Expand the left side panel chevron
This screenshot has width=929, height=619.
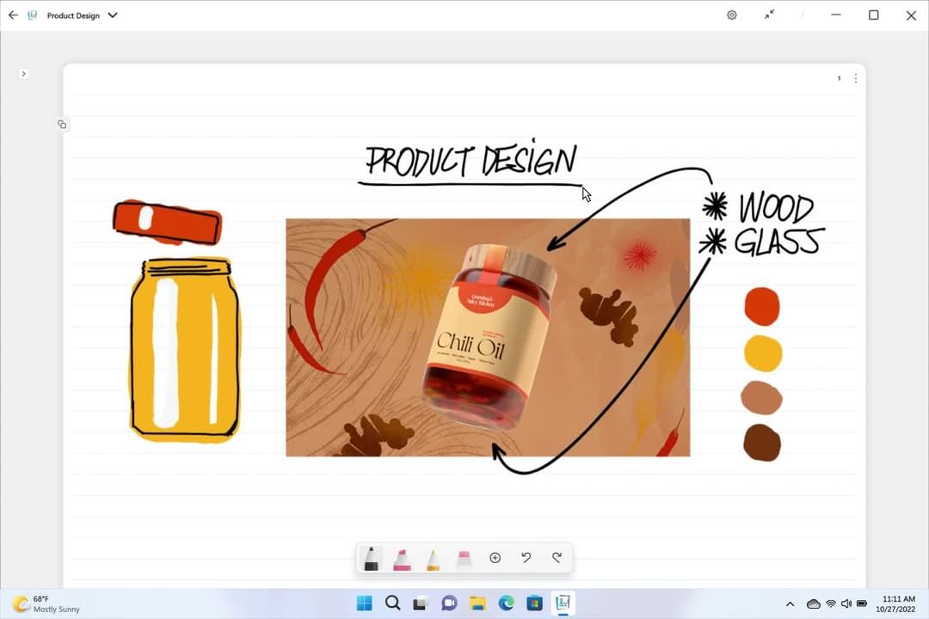pos(23,74)
